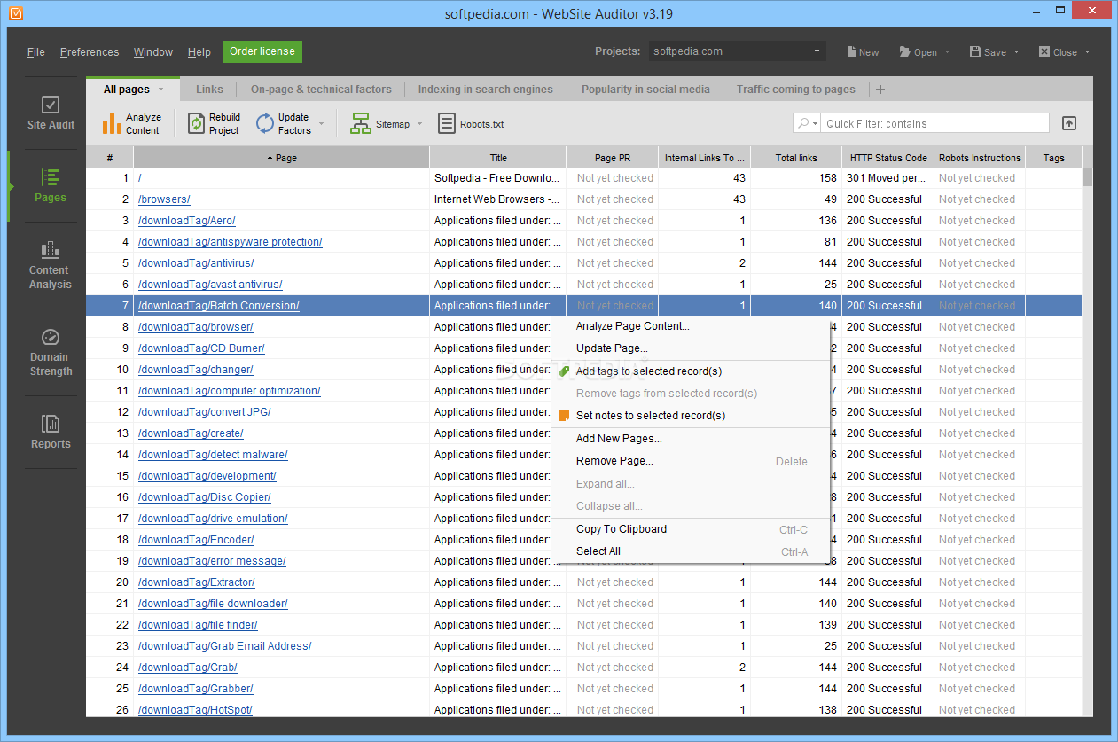Open the Window menu

coord(153,51)
